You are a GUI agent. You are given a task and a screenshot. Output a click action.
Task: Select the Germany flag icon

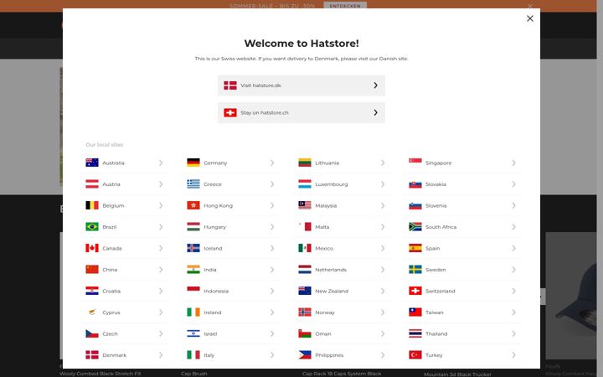point(193,163)
